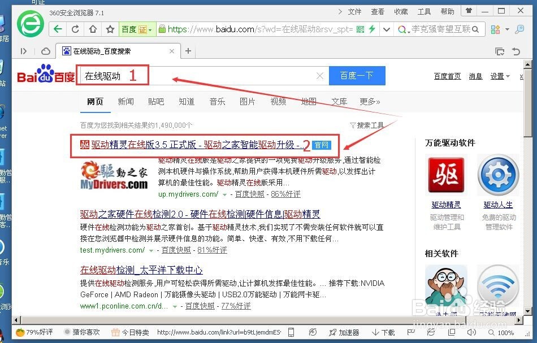Switch to the 音乐 search tab

coord(217,102)
